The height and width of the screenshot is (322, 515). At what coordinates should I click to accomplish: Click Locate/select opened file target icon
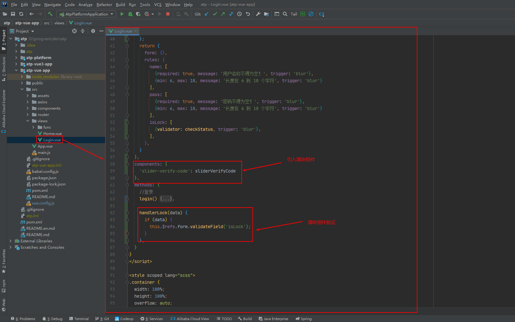74,31
